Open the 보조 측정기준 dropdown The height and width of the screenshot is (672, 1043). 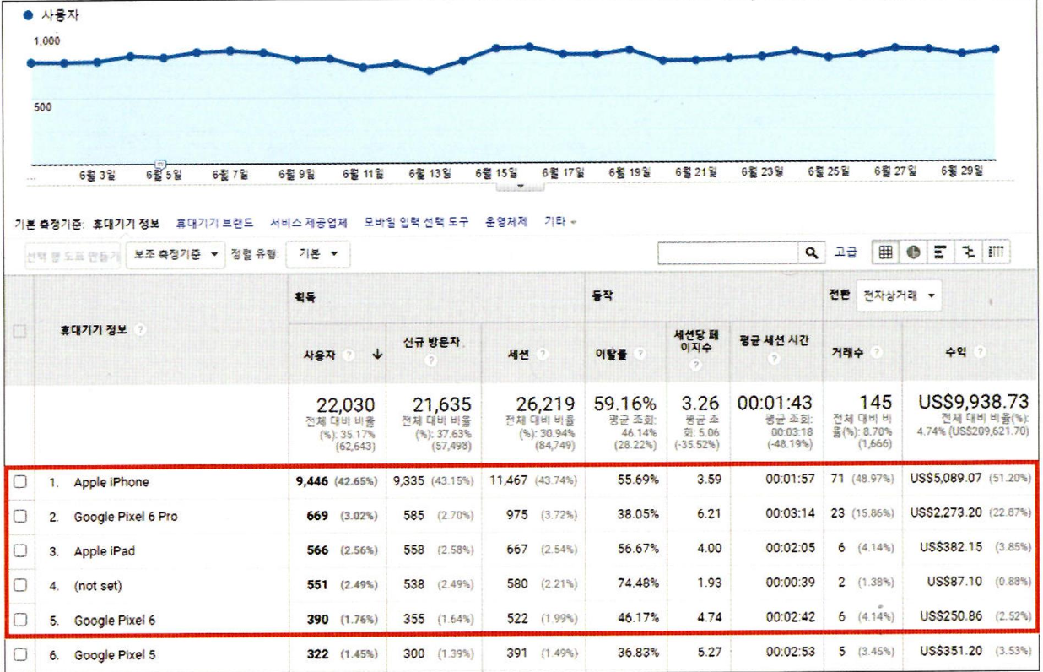point(176,253)
